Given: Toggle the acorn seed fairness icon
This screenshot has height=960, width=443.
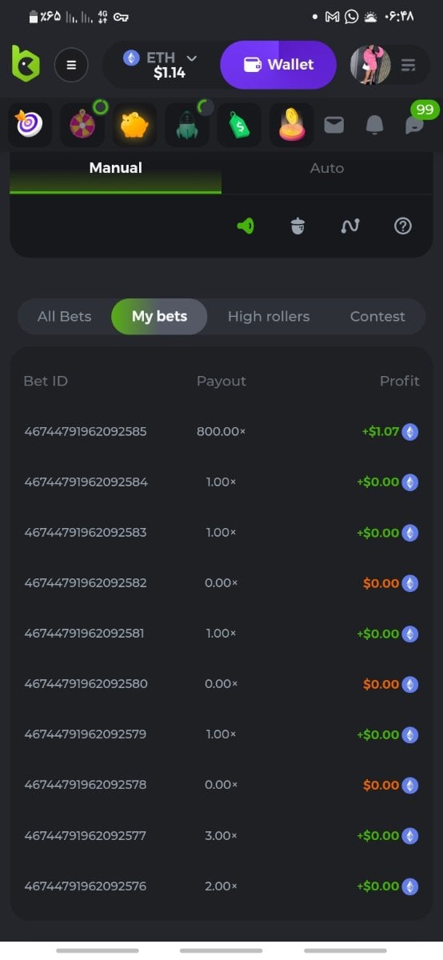Looking at the screenshot, I should (x=297, y=226).
